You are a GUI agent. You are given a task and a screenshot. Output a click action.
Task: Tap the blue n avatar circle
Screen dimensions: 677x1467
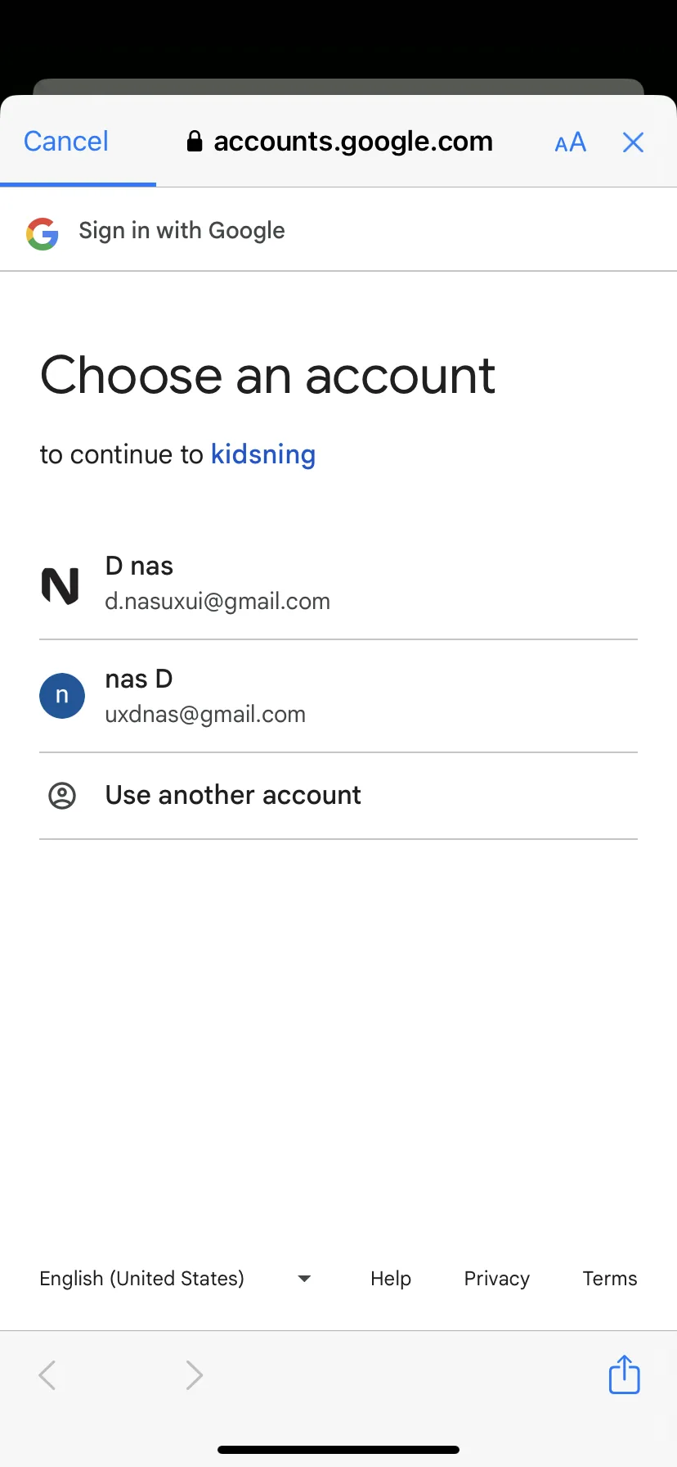[62, 696]
